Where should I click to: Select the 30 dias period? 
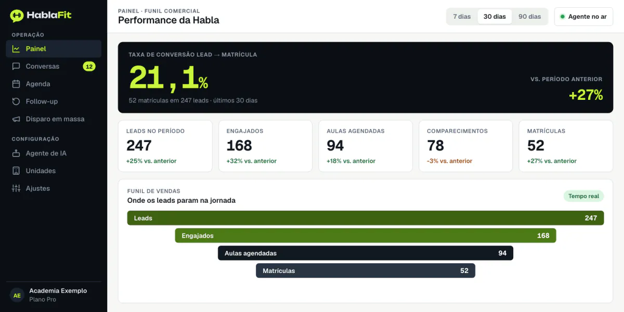(495, 17)
